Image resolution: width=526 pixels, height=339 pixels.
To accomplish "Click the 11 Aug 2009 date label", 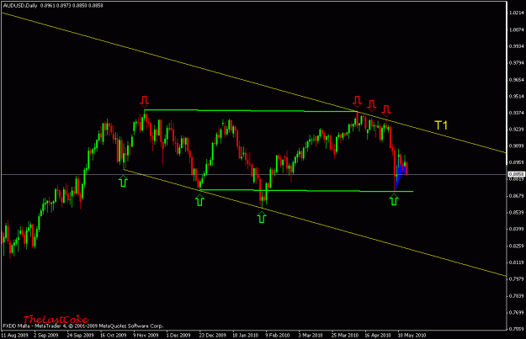I will 15,336.
